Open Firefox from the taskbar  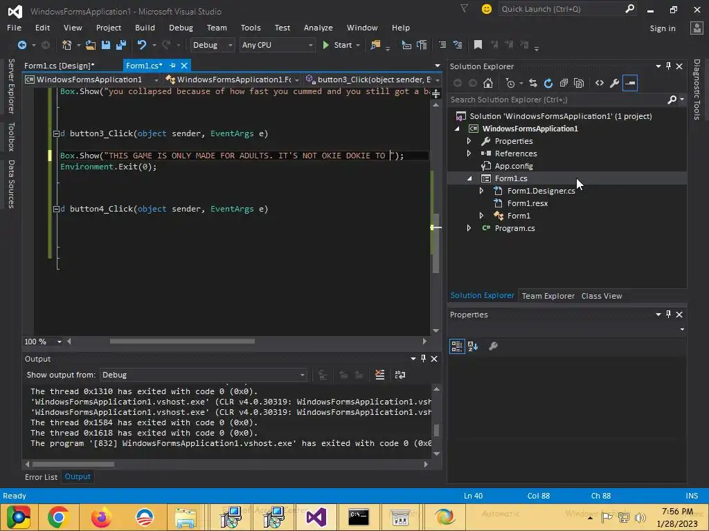point(101,517)
